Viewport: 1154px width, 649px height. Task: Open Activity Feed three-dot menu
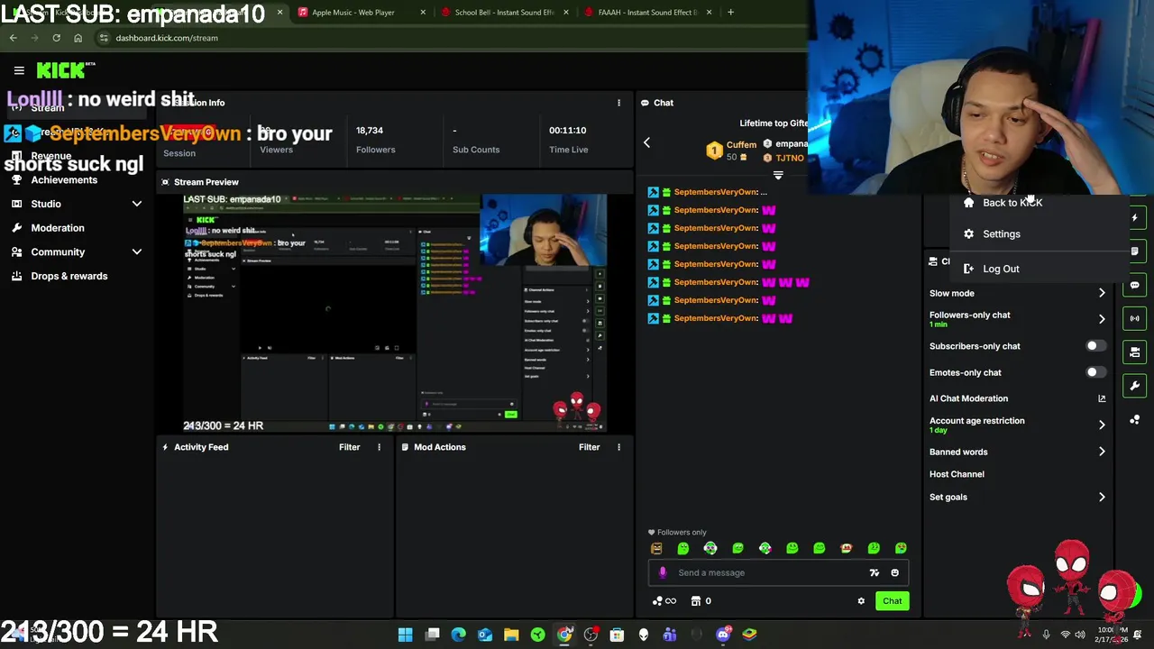point(379,447)
